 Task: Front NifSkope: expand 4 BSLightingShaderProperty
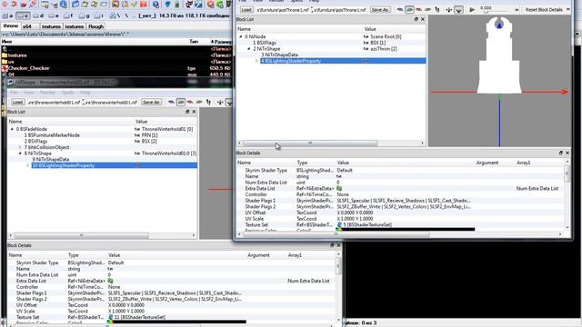pos(256,61)
